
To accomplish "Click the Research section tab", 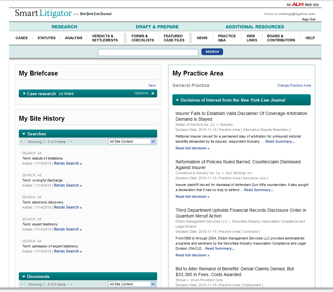I will 64,27.
